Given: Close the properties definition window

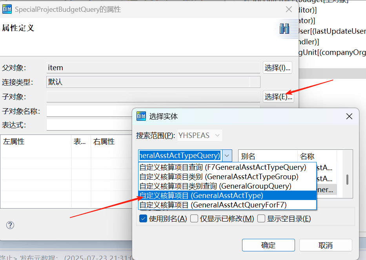Looking at the screenshot, I should [289, 9].
